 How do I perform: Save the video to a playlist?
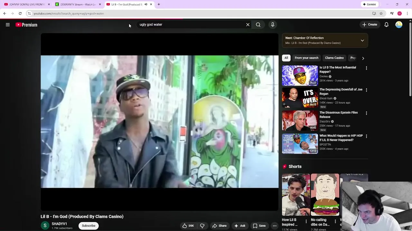(x=259, y=226)
